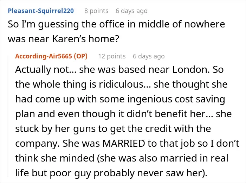This screenshot has width=246, height=183.
Task: Click the phrase Karen's home?
Action: click(x=86, y=39)
